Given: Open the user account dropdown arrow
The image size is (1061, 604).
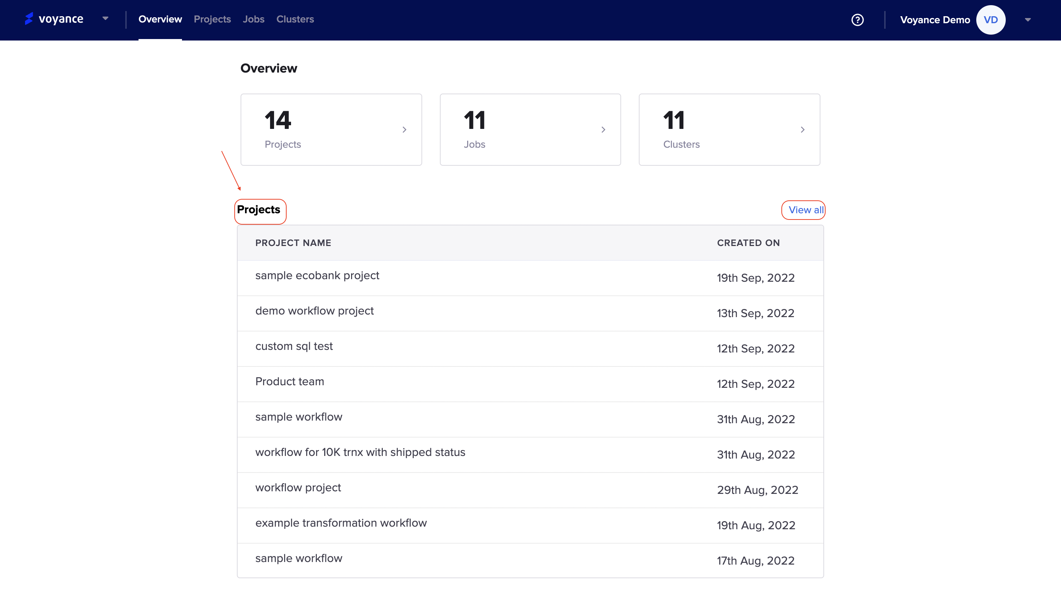Looking at the screenshot, I should [1027, 20].
